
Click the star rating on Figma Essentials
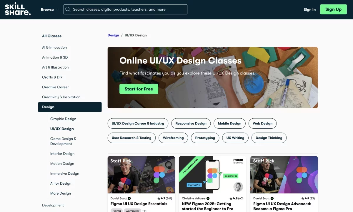(159, 198)
